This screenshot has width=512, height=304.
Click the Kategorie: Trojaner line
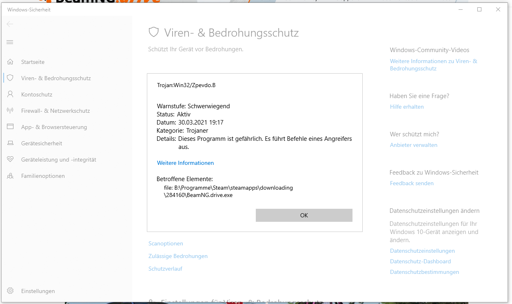coord(182,130)
